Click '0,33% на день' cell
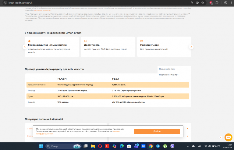The height and width of the screenshot is (150, 234). click(119, 85)
